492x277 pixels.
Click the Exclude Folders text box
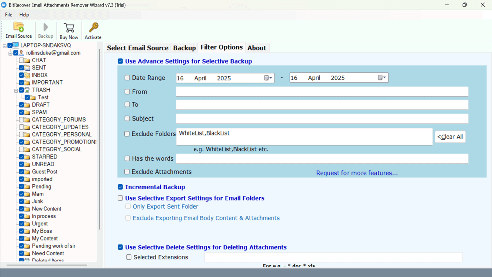tap(304, 137)
